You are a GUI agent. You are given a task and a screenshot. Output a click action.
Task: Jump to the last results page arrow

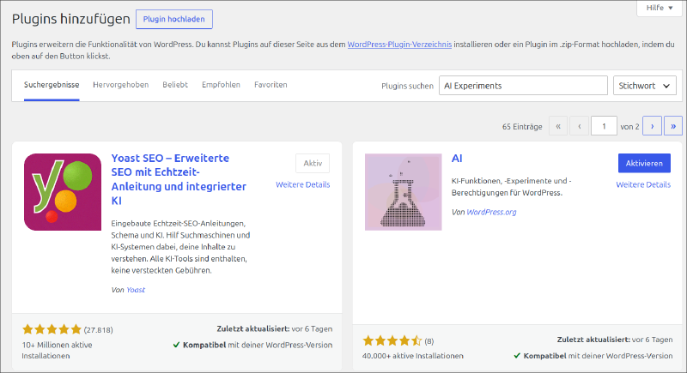[x=673, y=126]
